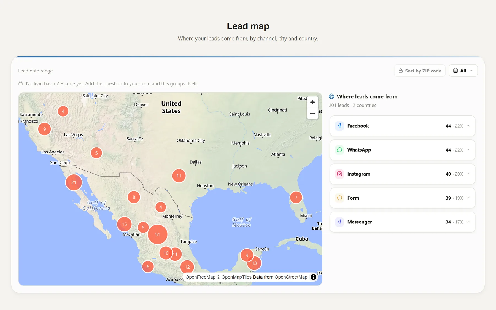
Task: Click the lock icon next to the ZIP notice
Action: 21,83
